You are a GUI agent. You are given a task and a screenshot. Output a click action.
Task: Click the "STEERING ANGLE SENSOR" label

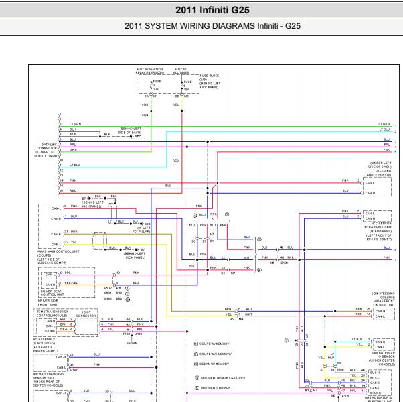[379, 173]
